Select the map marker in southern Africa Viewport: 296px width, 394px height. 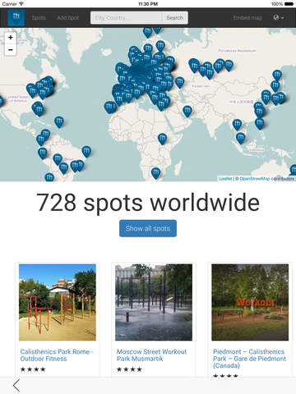pyautogui.click(x=155, y=173)
